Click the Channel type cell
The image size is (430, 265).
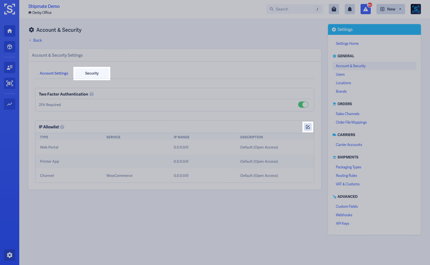tap(47, 175)
